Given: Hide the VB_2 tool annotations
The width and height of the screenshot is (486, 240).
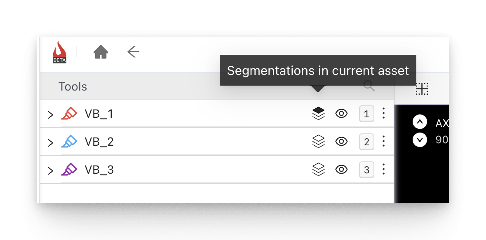Looking at the screenshot, I should pyautogui.click(x=341, y=142).
